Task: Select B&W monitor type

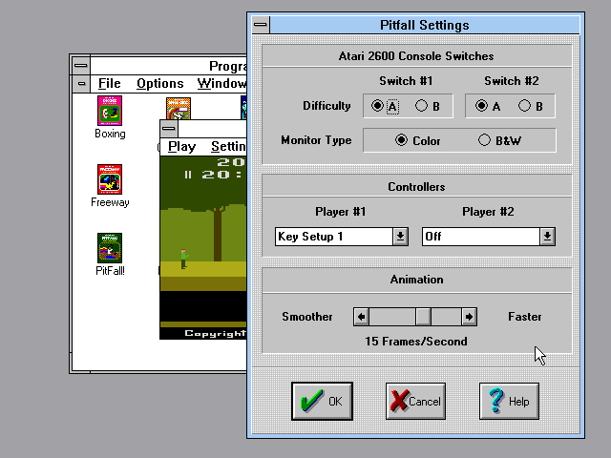Action: pyautogui.click(x=485, y=141)
